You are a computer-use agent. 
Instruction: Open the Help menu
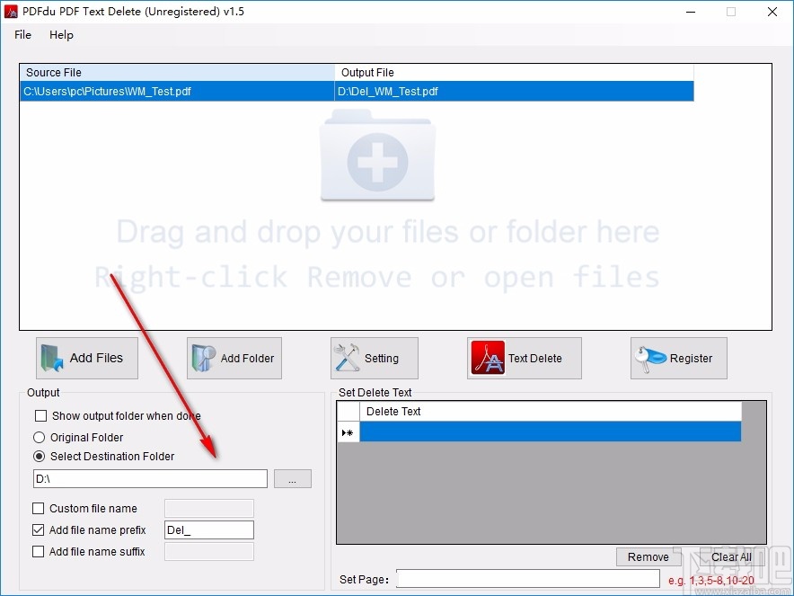(61, 35)
